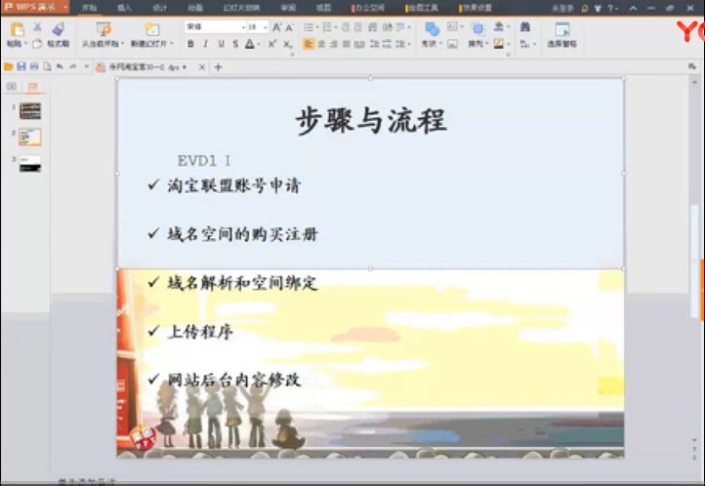The width and height of the screenshot is (705, 486).
Task: Click the Open folder quick-access icon
Action: (x=8, y=67)
